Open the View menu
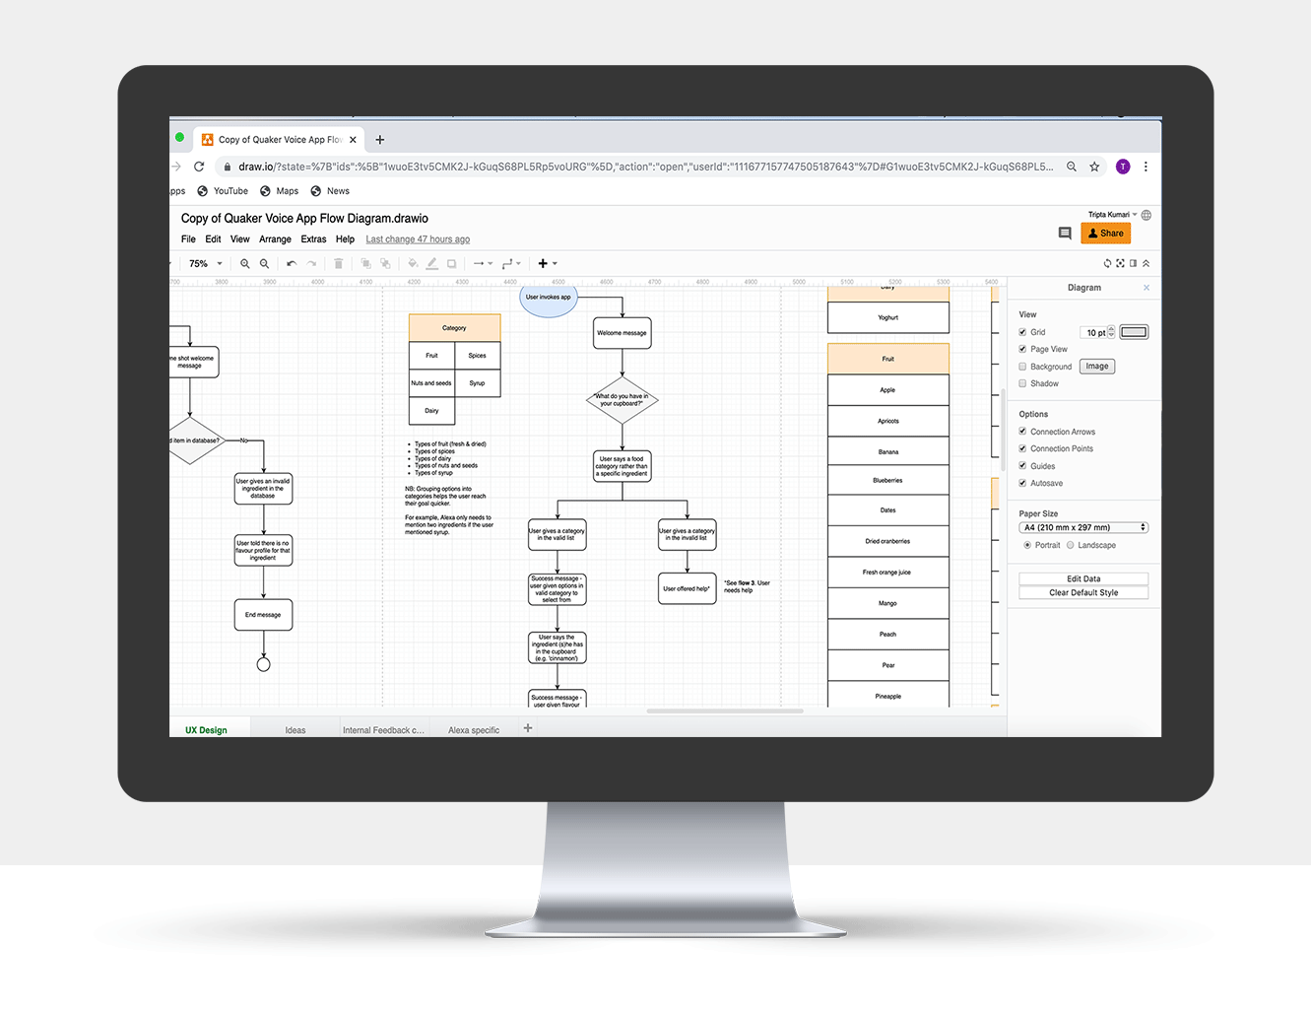The height and width of the screenshot is (1016, 1311). click(240, 239)
